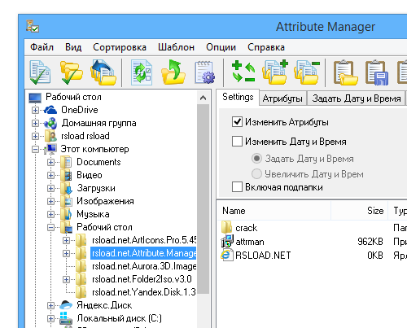Select rsload.net.ArtIcons.Pro.5.45 folder in tree
Viewport: 407px width, 328px height.
click(x=144, y=240)
